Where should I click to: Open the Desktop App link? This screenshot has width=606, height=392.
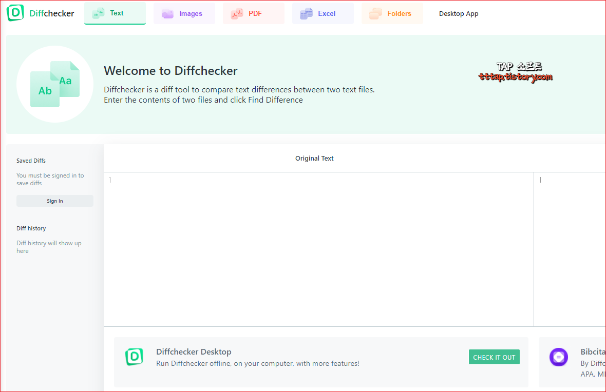(459, 13)
